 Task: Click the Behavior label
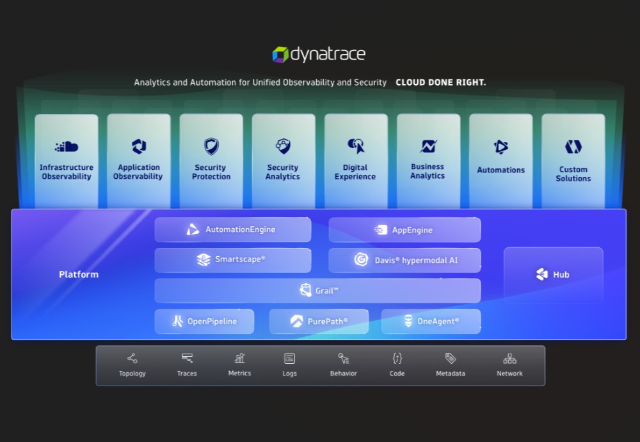(343, 373)
